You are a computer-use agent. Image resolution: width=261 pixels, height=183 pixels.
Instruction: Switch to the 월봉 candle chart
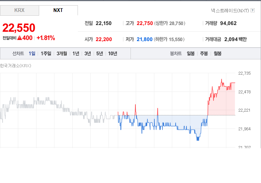coord(217,53)
